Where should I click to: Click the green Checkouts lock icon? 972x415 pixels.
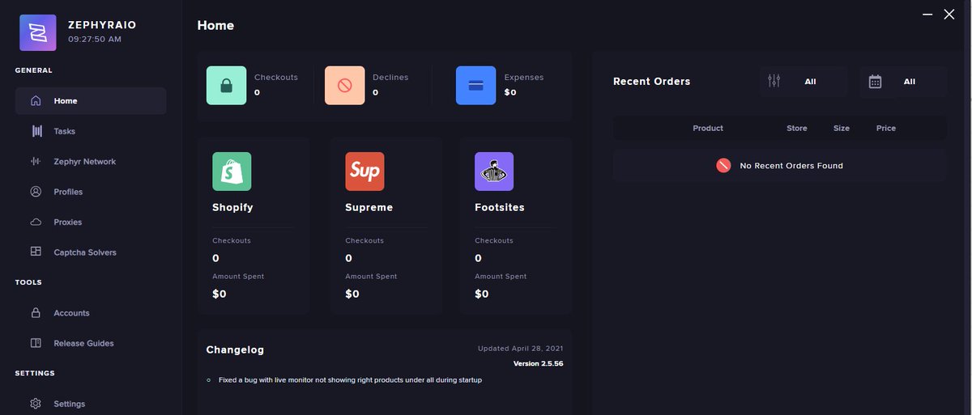tap(226, 86)
